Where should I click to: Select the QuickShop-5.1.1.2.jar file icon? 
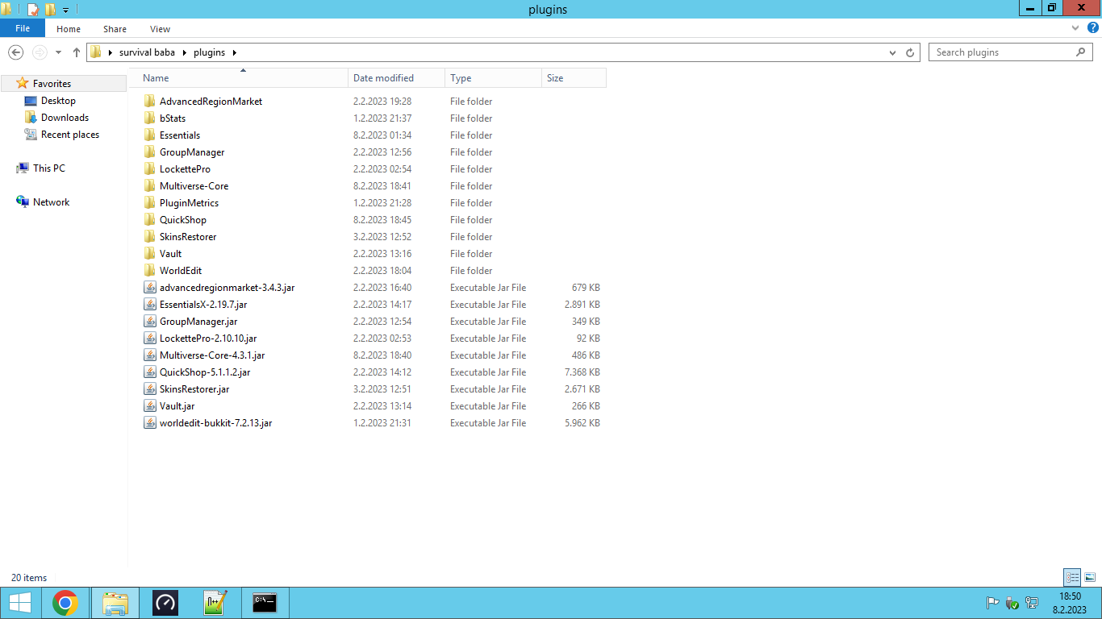[x=150, y=372]
